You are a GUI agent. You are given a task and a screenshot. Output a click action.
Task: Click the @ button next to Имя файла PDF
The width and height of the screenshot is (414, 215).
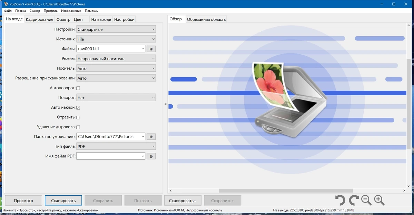click(x=151, y=156)
